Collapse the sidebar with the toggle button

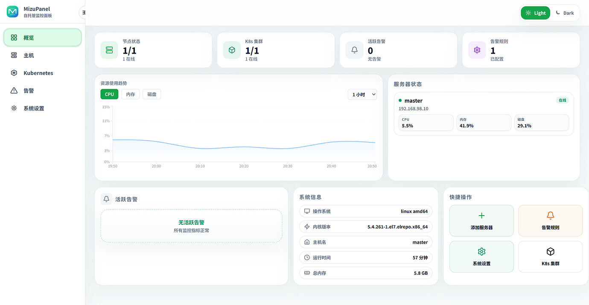coord(84,12)
